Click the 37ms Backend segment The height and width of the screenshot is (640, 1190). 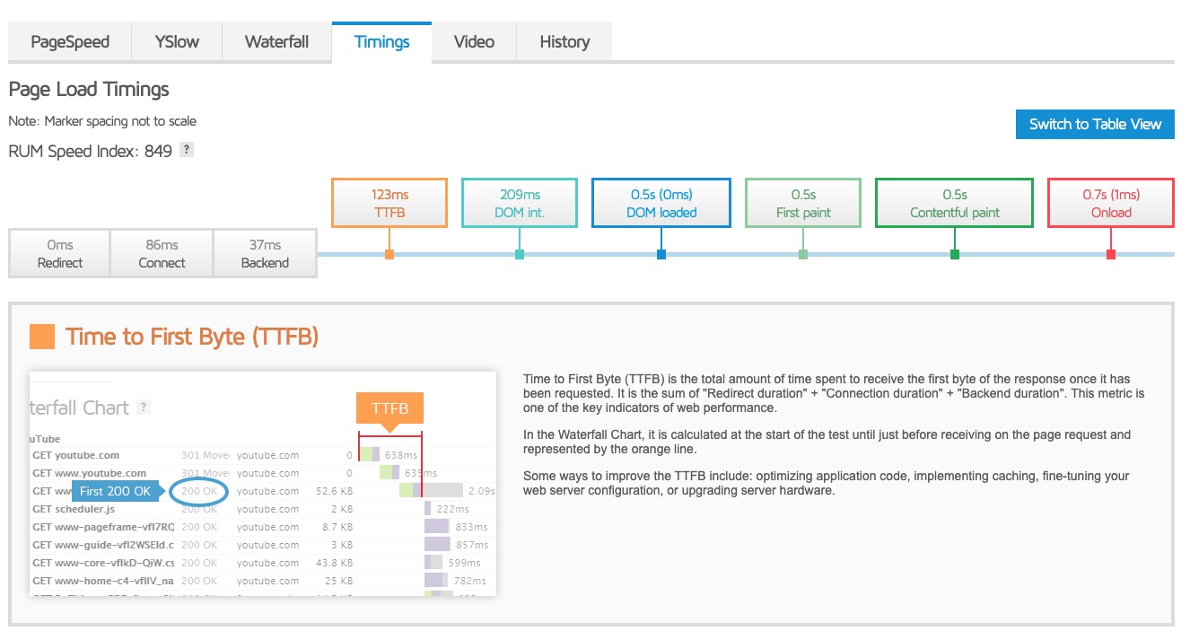click(265, 253)
